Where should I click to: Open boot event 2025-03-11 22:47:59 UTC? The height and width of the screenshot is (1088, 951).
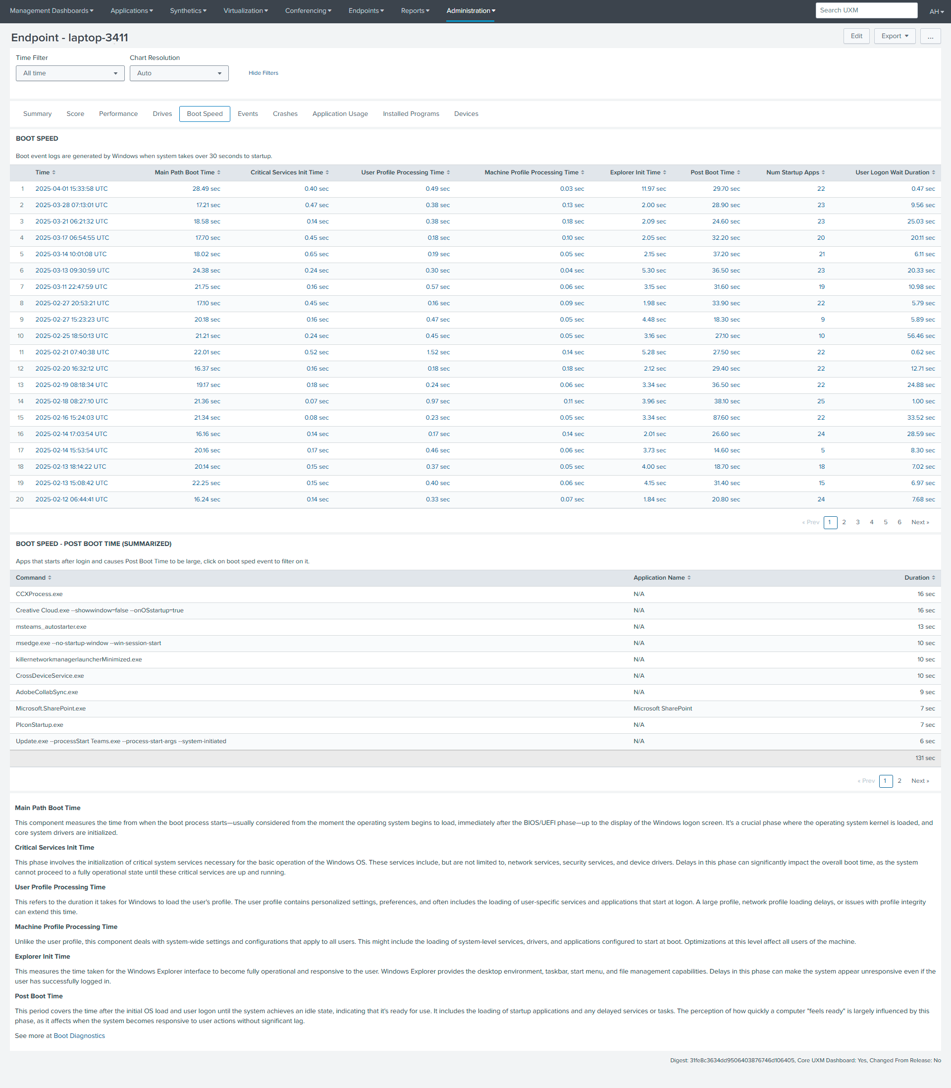71,287
